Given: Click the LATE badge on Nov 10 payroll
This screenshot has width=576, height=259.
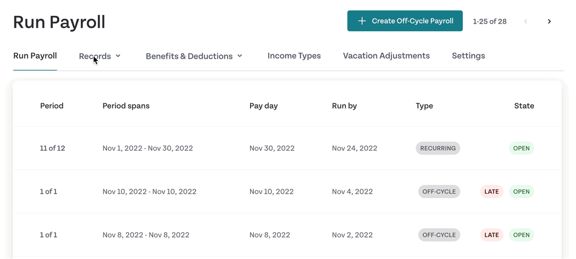Looking at the screenshot, I should 491,192.
